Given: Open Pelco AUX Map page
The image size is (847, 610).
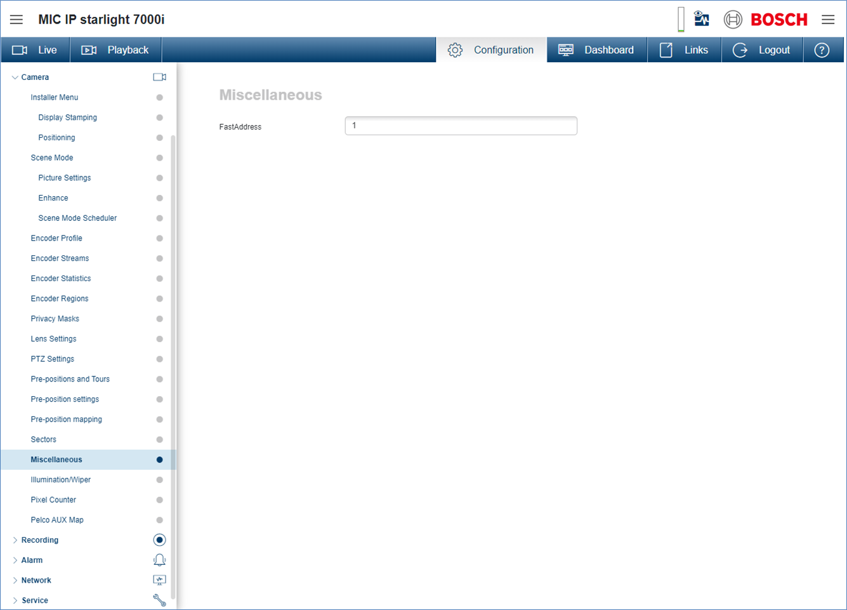Looking at the screenshot, I should (x=57, y=520).
